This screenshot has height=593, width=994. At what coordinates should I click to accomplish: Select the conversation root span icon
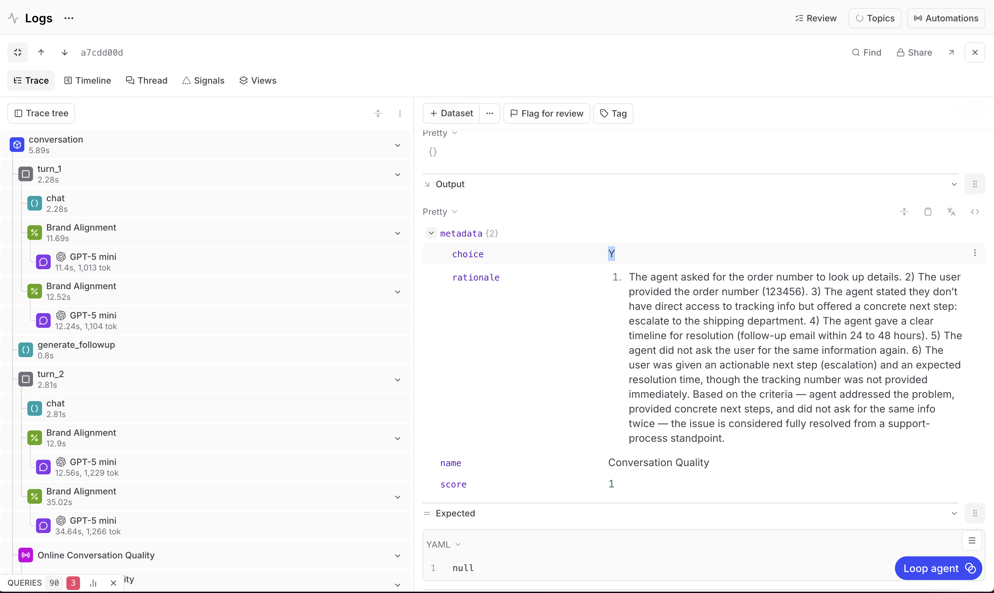17,145
